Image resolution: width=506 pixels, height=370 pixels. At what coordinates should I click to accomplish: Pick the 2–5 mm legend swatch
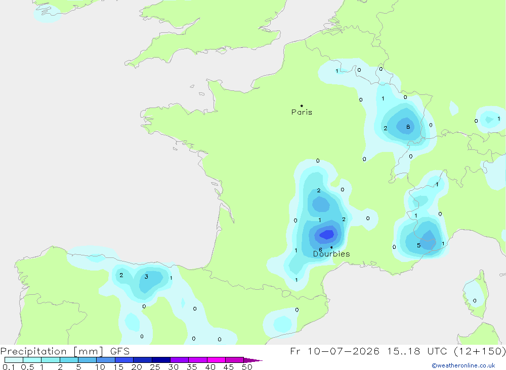coord(69,360)
